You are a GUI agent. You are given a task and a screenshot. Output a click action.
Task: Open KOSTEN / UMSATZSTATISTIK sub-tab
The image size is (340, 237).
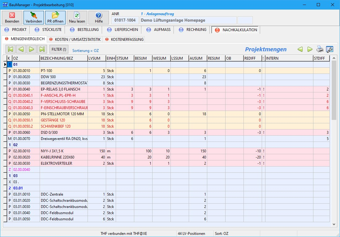75,40
